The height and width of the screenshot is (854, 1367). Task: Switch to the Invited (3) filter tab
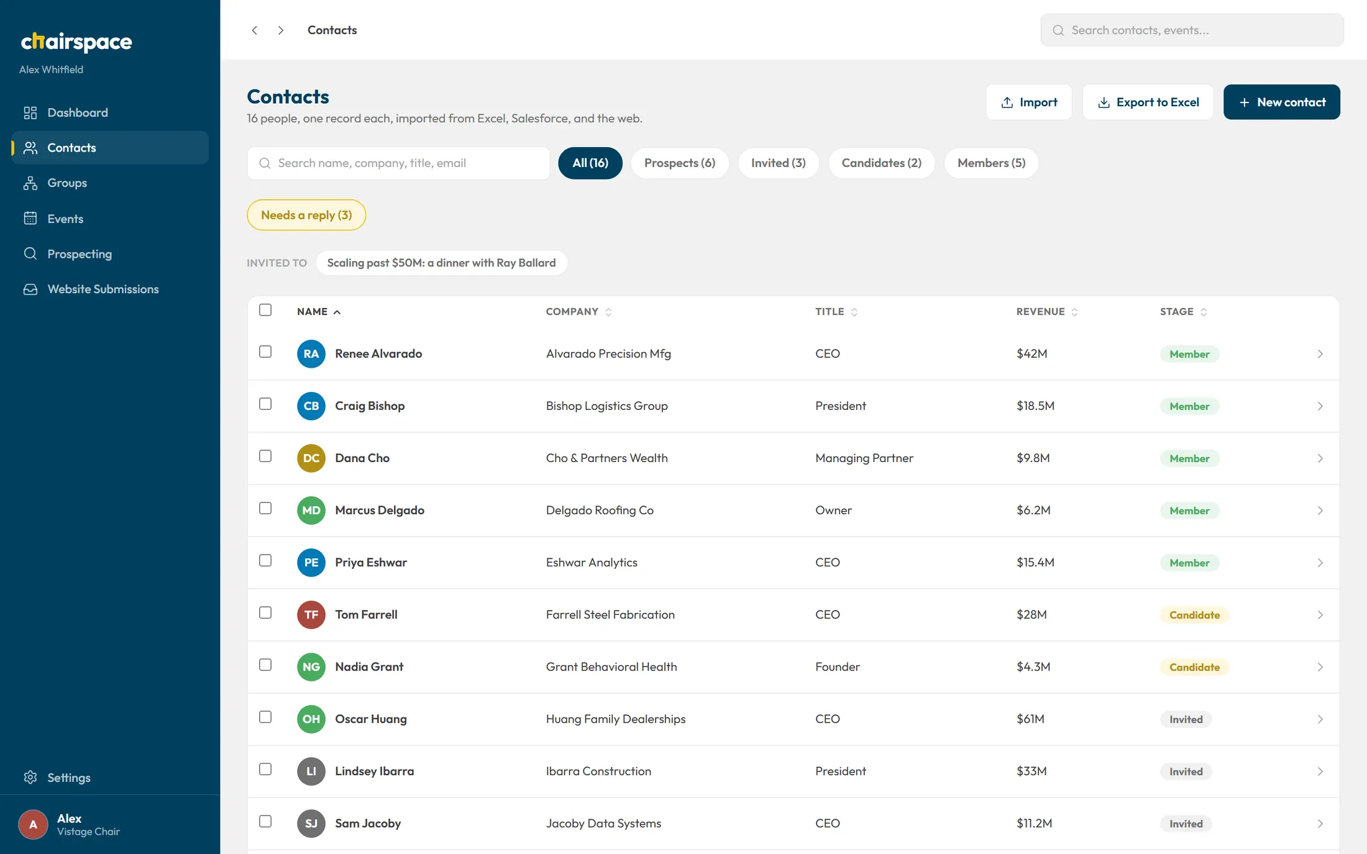pos(778,163)
